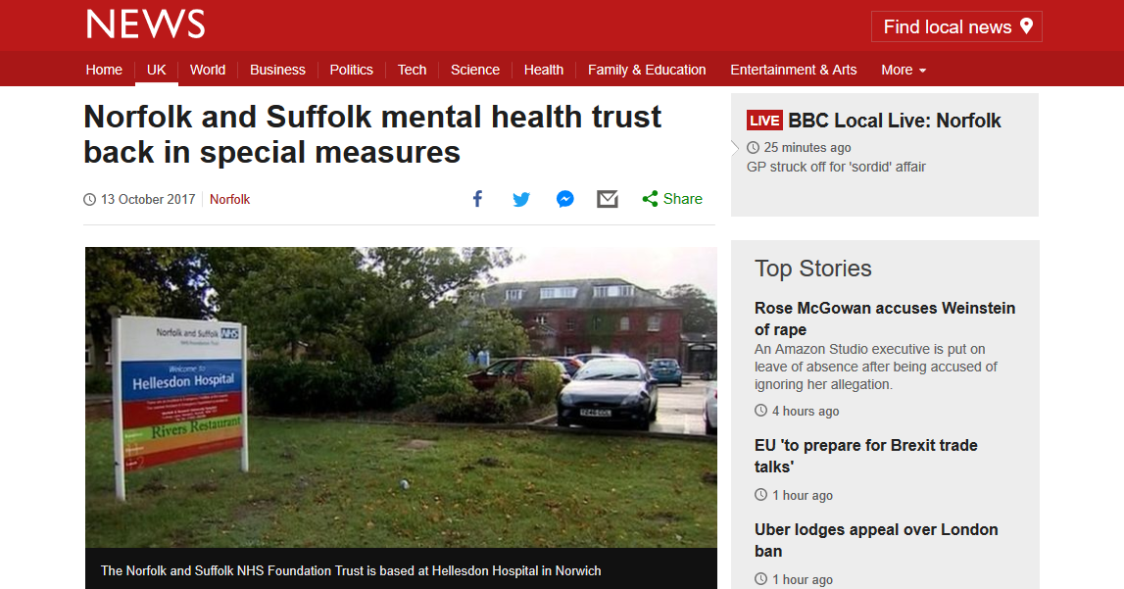This screenshot has width=1124, height=589.
Task: Share article on Twitter bird icon
Action: (x=521, y=199)
